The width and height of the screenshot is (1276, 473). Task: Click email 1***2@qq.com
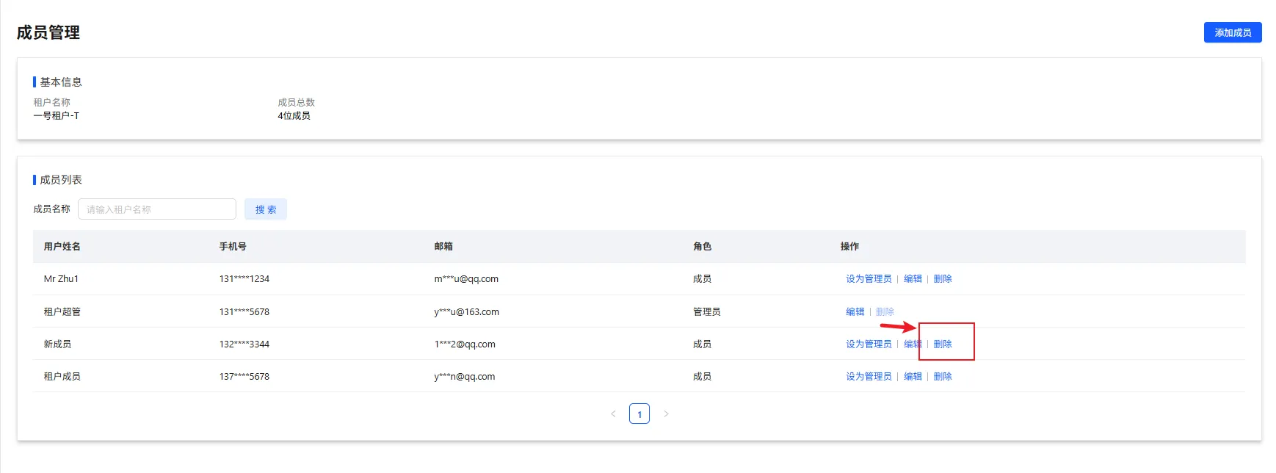point(465,344)
